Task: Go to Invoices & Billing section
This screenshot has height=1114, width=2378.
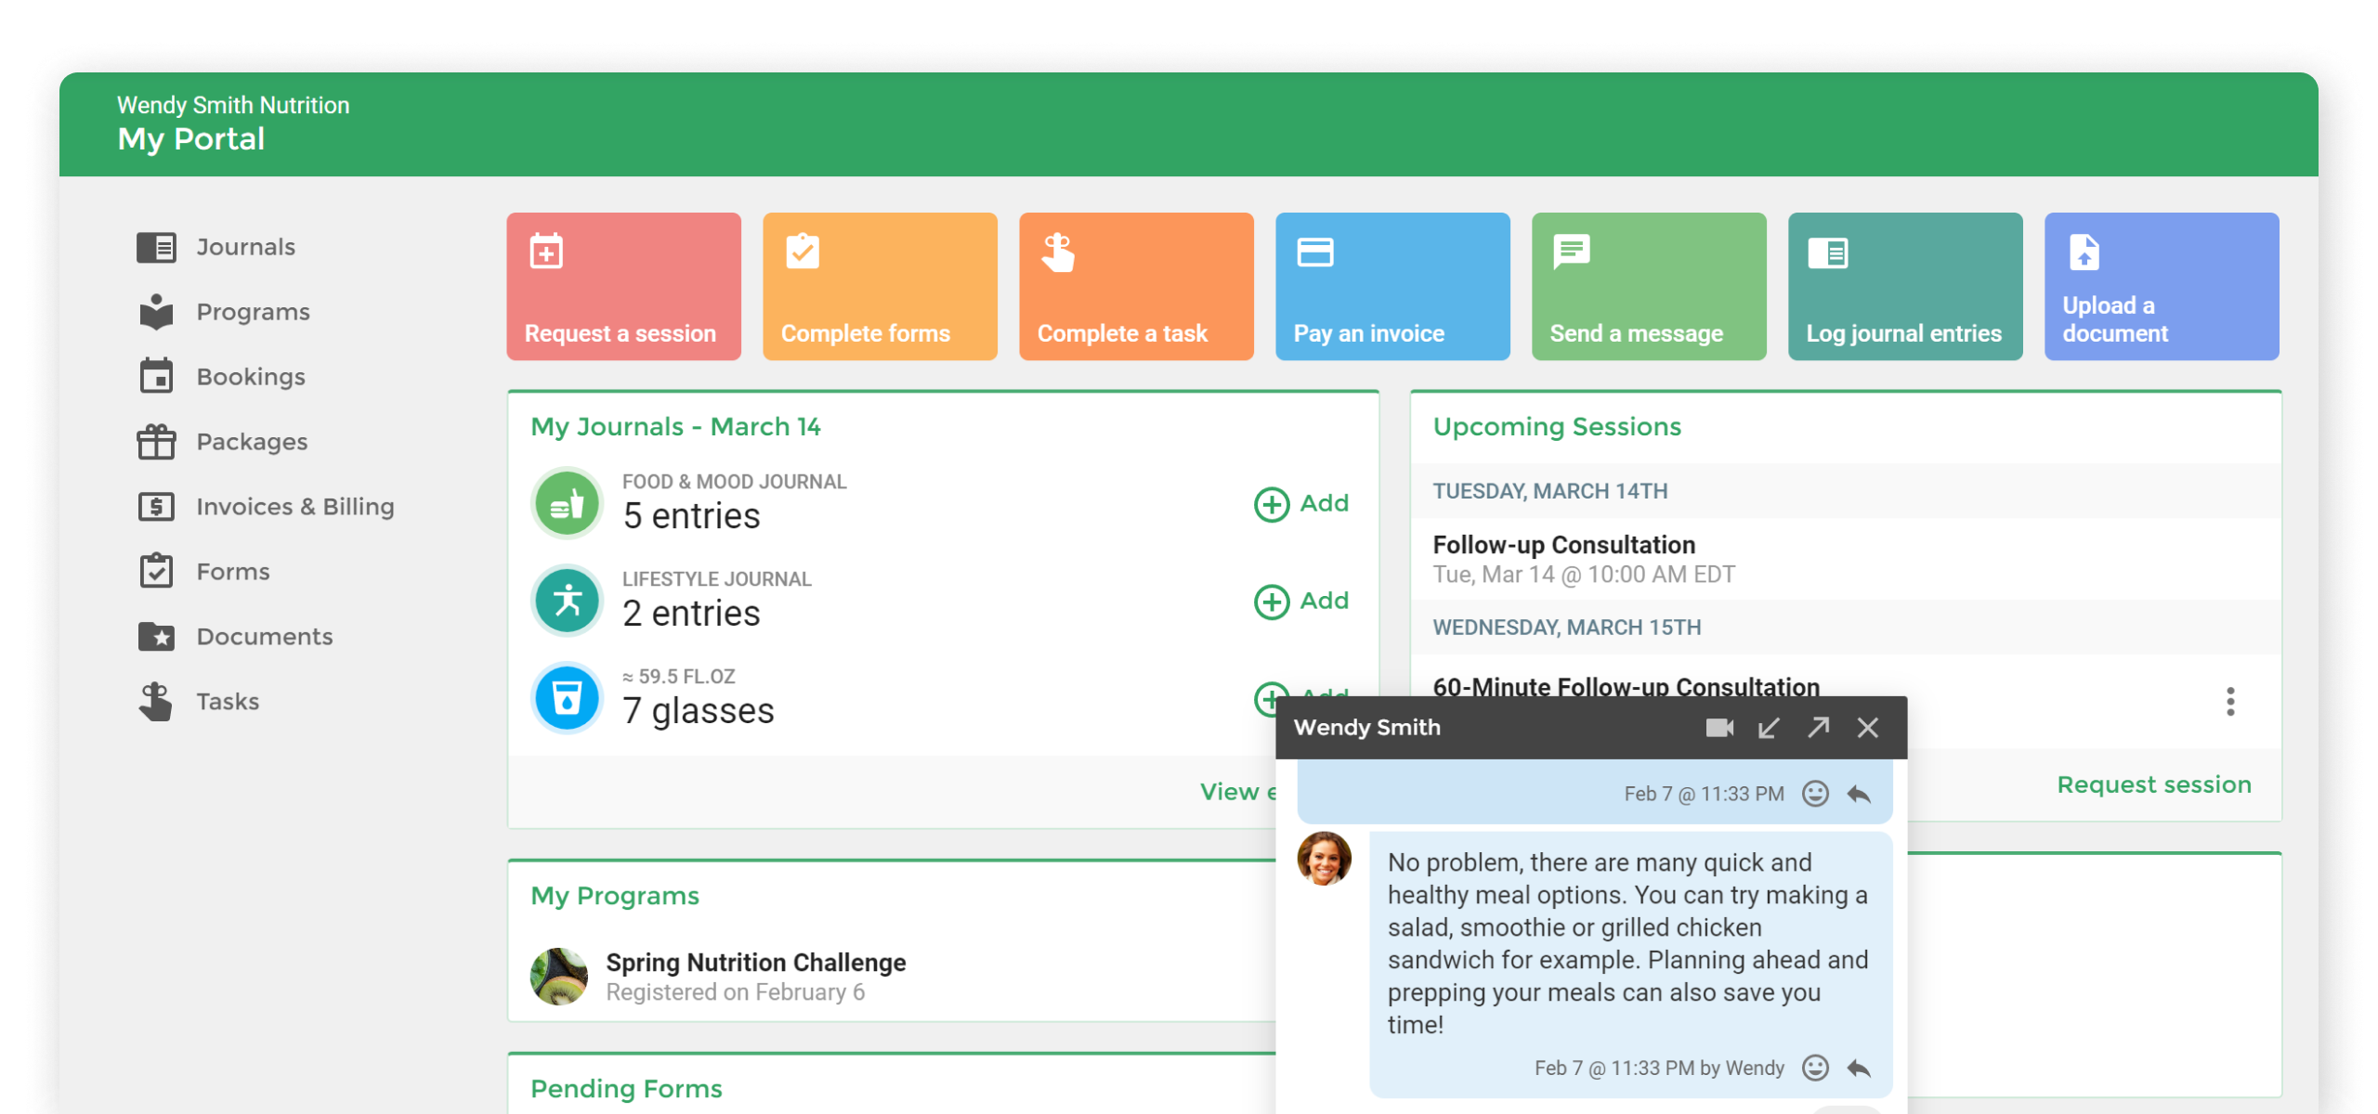Action: [x=294, y=507]
